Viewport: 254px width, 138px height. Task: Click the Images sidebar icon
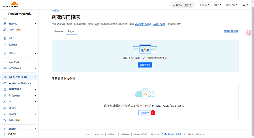[5, 114]
